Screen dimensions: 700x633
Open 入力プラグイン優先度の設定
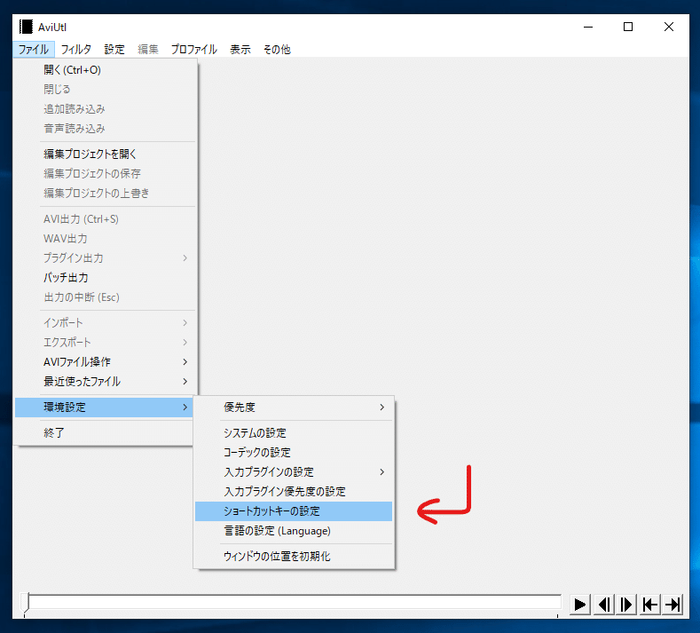(x=294, y=492)
